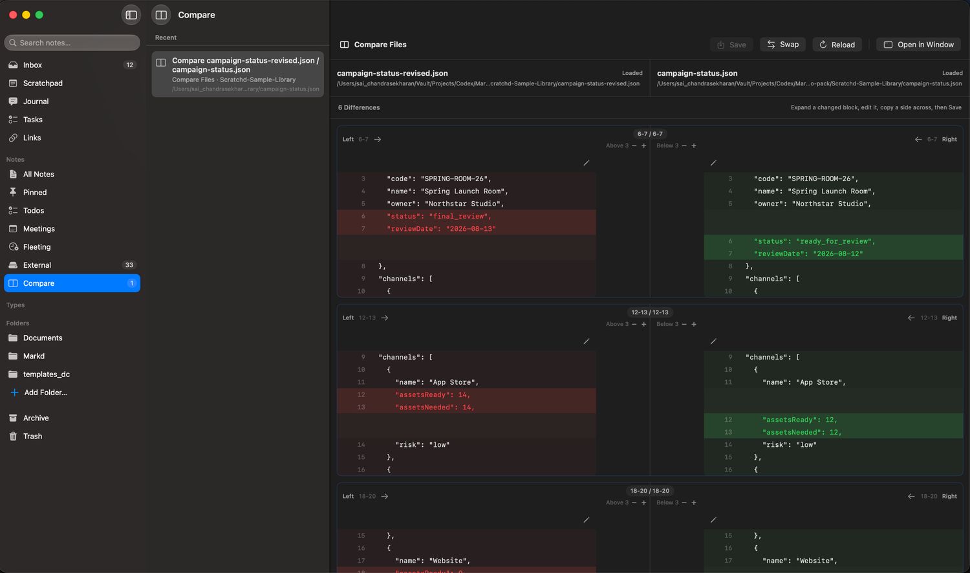
Task: Click the Save button
Action: click(x=731, y=45)
